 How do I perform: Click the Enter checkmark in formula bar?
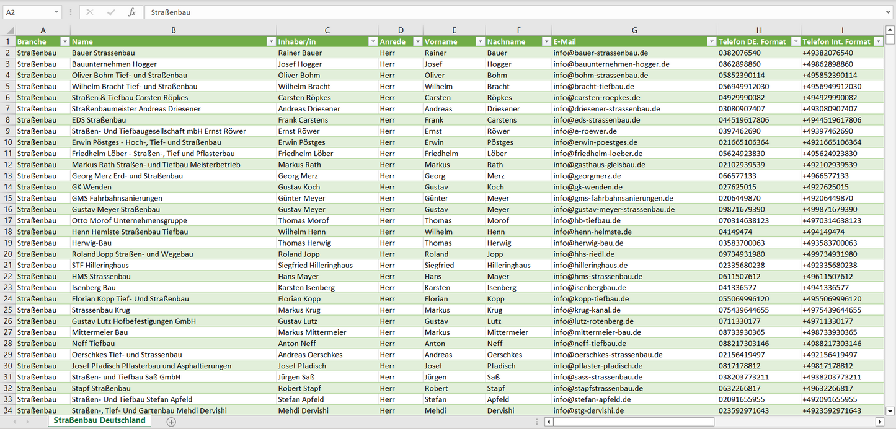pos(111,12)
